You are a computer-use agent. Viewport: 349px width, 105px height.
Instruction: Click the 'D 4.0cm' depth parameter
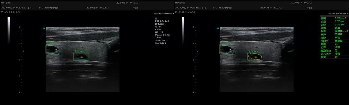[160, 24]
